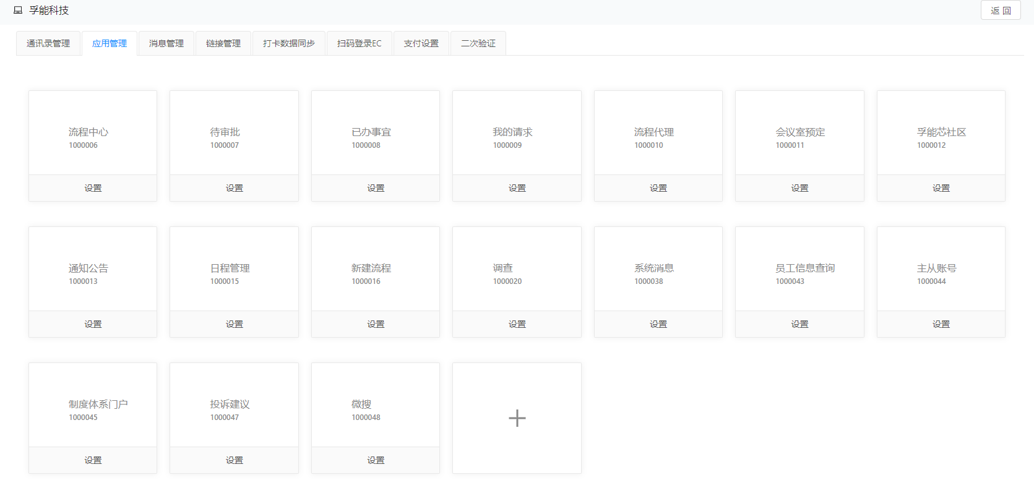The width and height of the screenshot is (1034, 480).
Task: Click app ID 1000047 under 投诉建议
Action: coord(225,418)
